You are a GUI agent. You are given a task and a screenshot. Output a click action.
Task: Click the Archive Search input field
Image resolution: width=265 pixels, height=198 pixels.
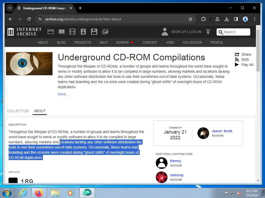click(233, 32)
